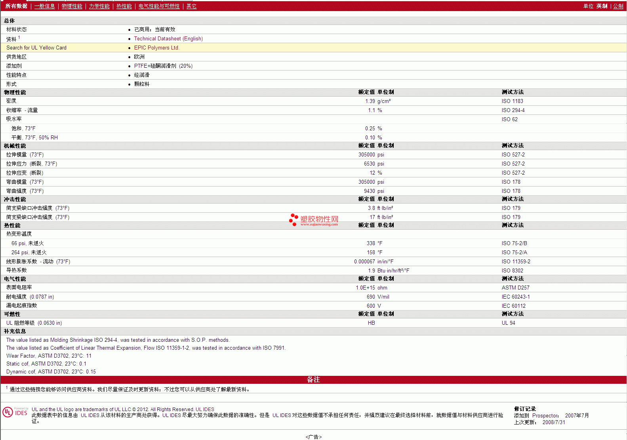Screen dimensions: 627x440
Task: Click the 导热系数 row label
Action: (16, 270)
